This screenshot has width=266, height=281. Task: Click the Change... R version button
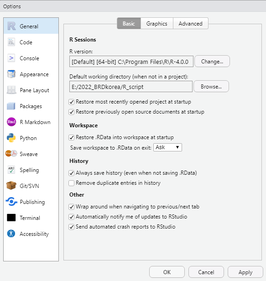coord(212,61)
